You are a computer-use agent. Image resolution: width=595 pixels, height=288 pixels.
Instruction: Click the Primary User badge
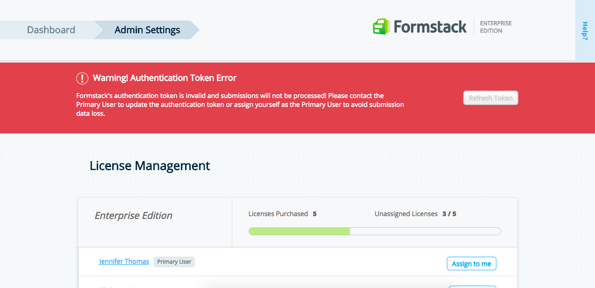tap(174, 262)
